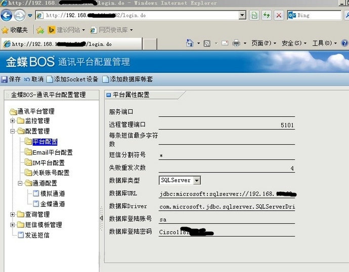The height and width of the screenshot is (272, 349).
Task: Open the 页面(P) menu
Action: 264,43
